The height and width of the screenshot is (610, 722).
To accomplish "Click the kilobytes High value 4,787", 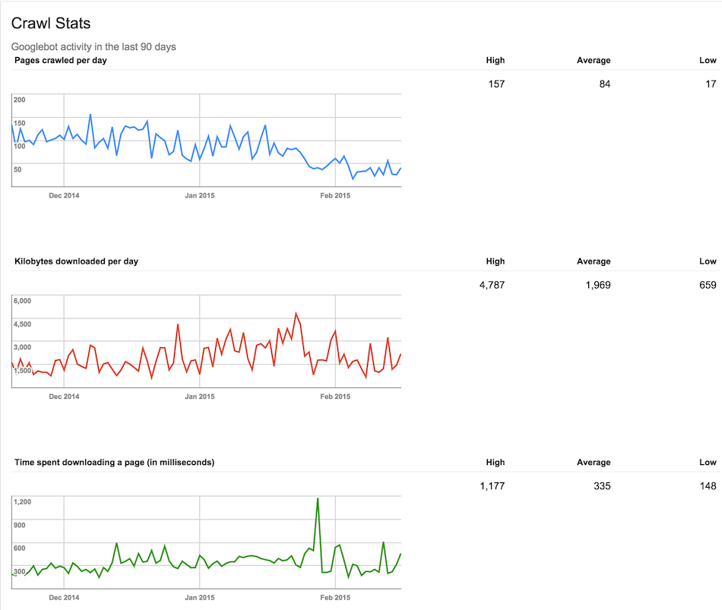I will point(492,285).
